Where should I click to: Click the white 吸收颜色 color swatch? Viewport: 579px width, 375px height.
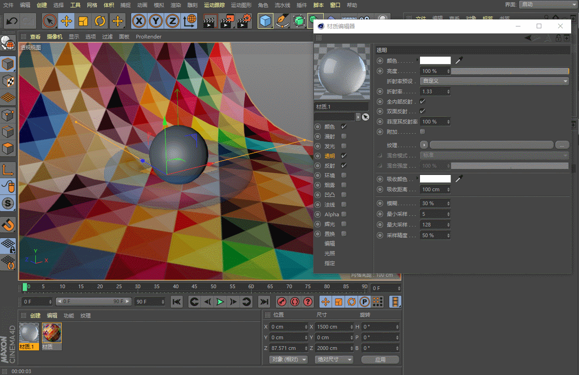435,179
